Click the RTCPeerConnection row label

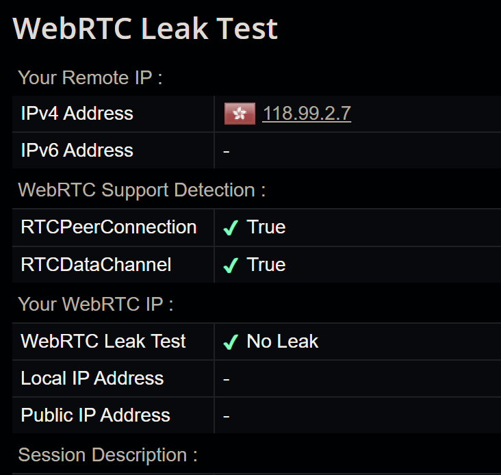[109, 227]
